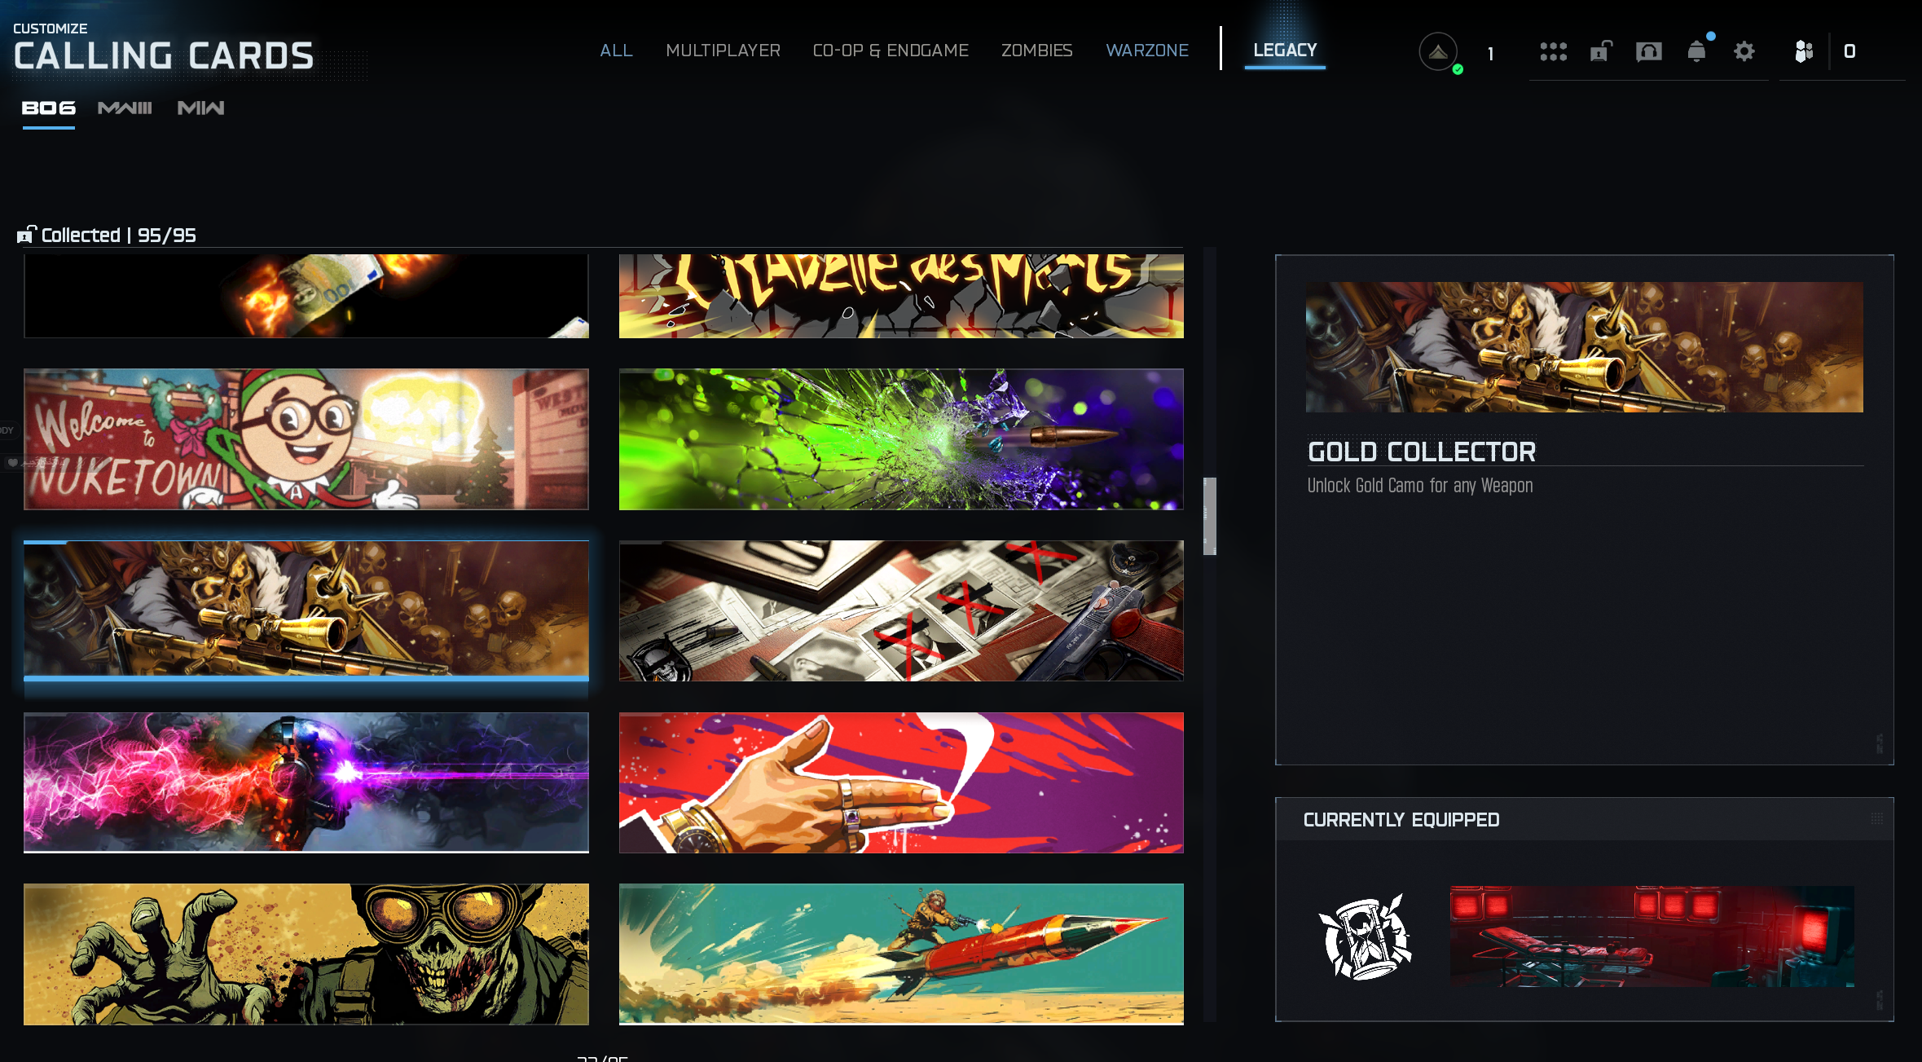Click the unlock padlock icon in top bar

[1601, 51]
